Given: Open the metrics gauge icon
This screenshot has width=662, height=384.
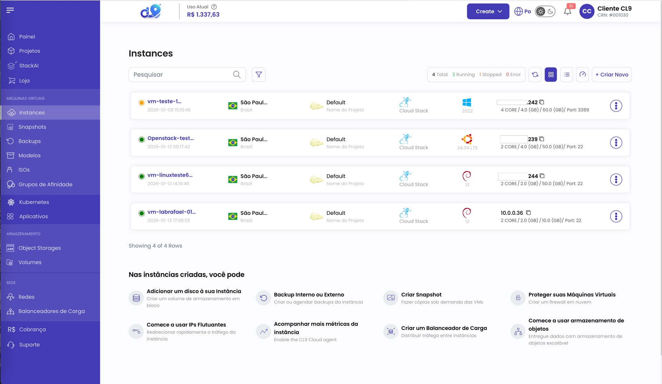Looking at the screenshot, I should click(x=582, y=74).
